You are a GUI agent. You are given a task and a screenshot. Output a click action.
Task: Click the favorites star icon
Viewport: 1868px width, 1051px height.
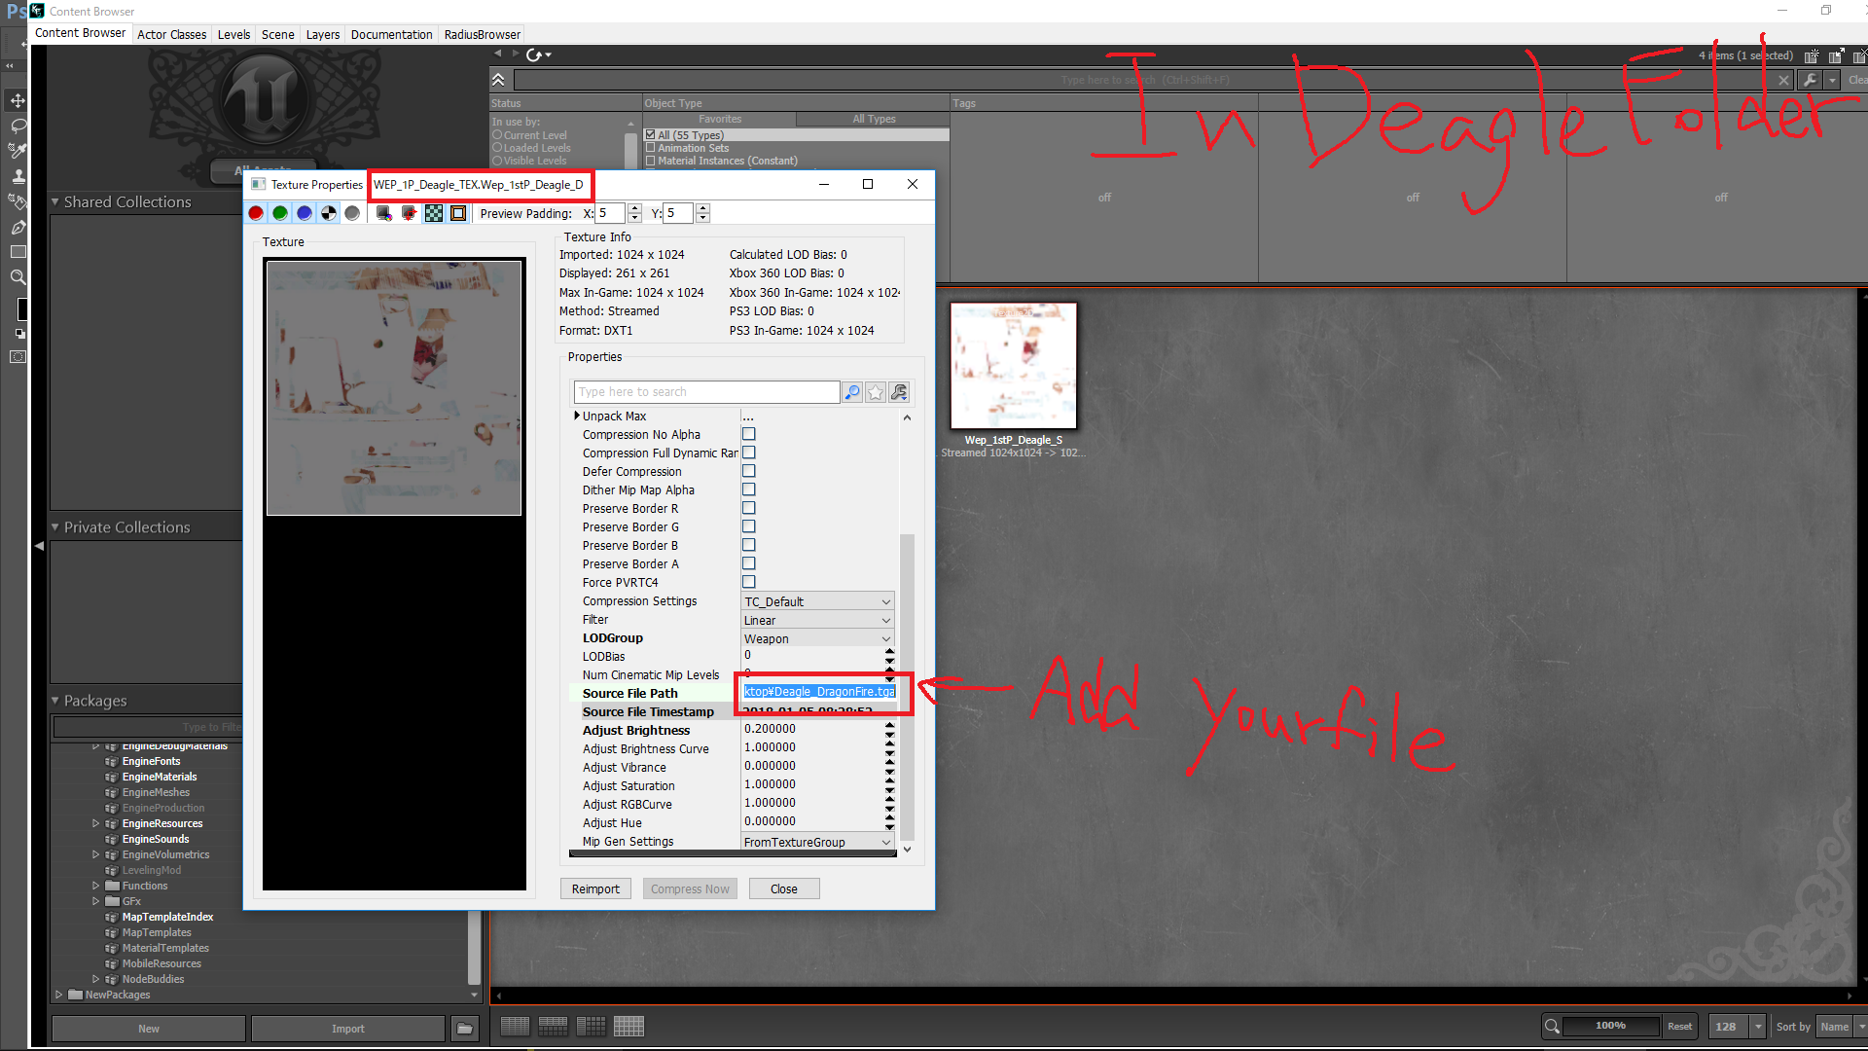tap(876, 392)
